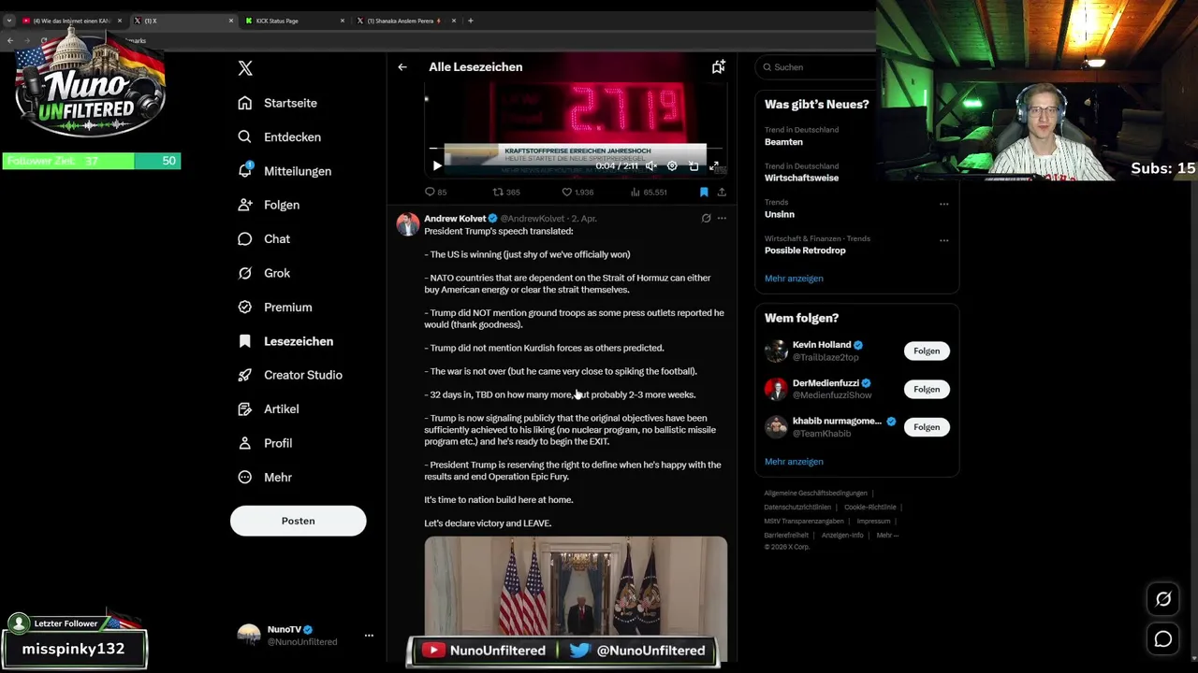
Task: Open the Beamten trend
Action: click(x=783, y=142)
